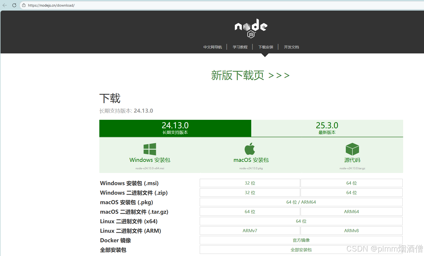Click the Windows 二进制文件 (.zip) row label
424x256 pixels.
[x=134, y=193]
